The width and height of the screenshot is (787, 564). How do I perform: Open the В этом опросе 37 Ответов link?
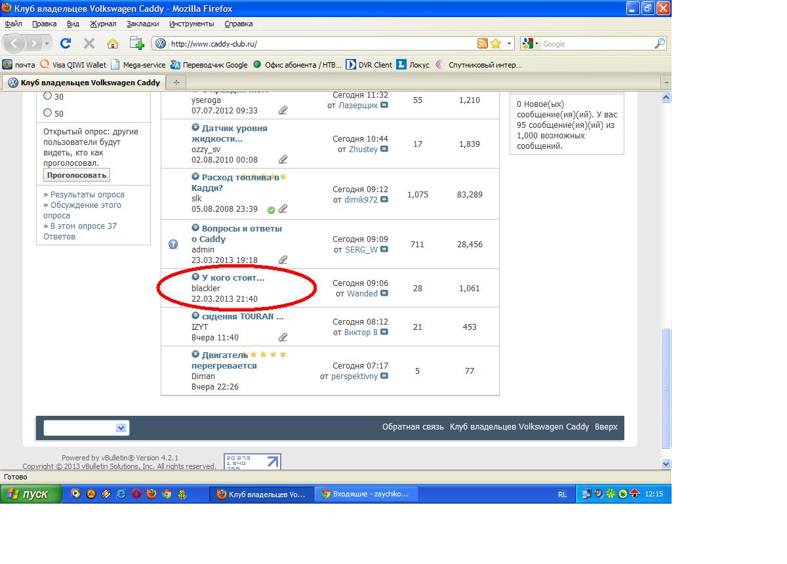pyautogui.click(x=80, y=231)
